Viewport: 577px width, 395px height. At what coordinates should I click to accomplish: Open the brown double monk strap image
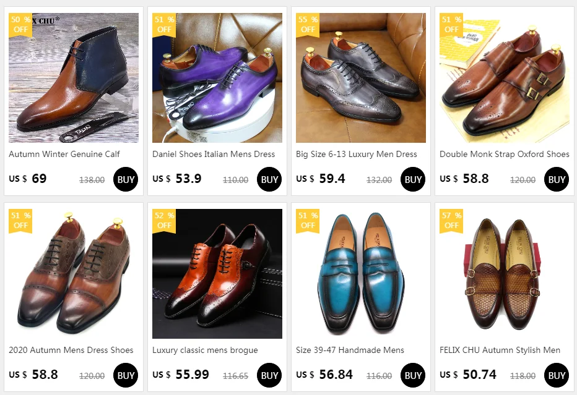504,78
